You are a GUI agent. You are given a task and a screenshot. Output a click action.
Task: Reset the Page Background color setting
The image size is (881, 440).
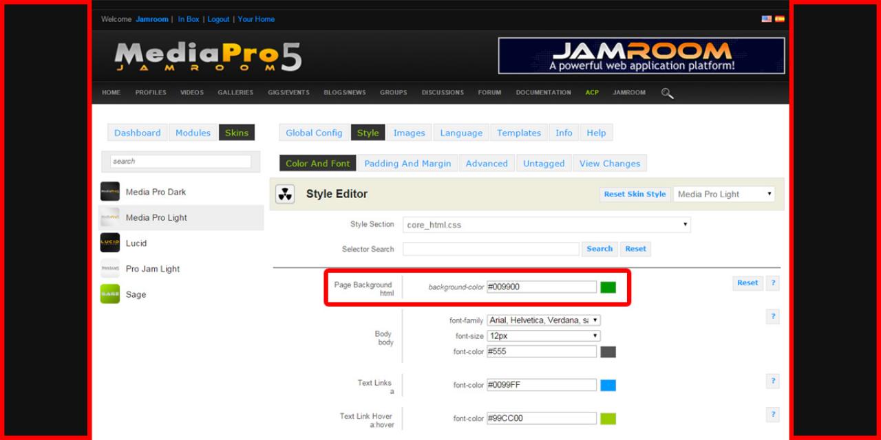[x=747, y=283]
